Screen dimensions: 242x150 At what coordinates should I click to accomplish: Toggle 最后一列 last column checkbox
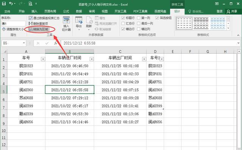click(139, 23)
